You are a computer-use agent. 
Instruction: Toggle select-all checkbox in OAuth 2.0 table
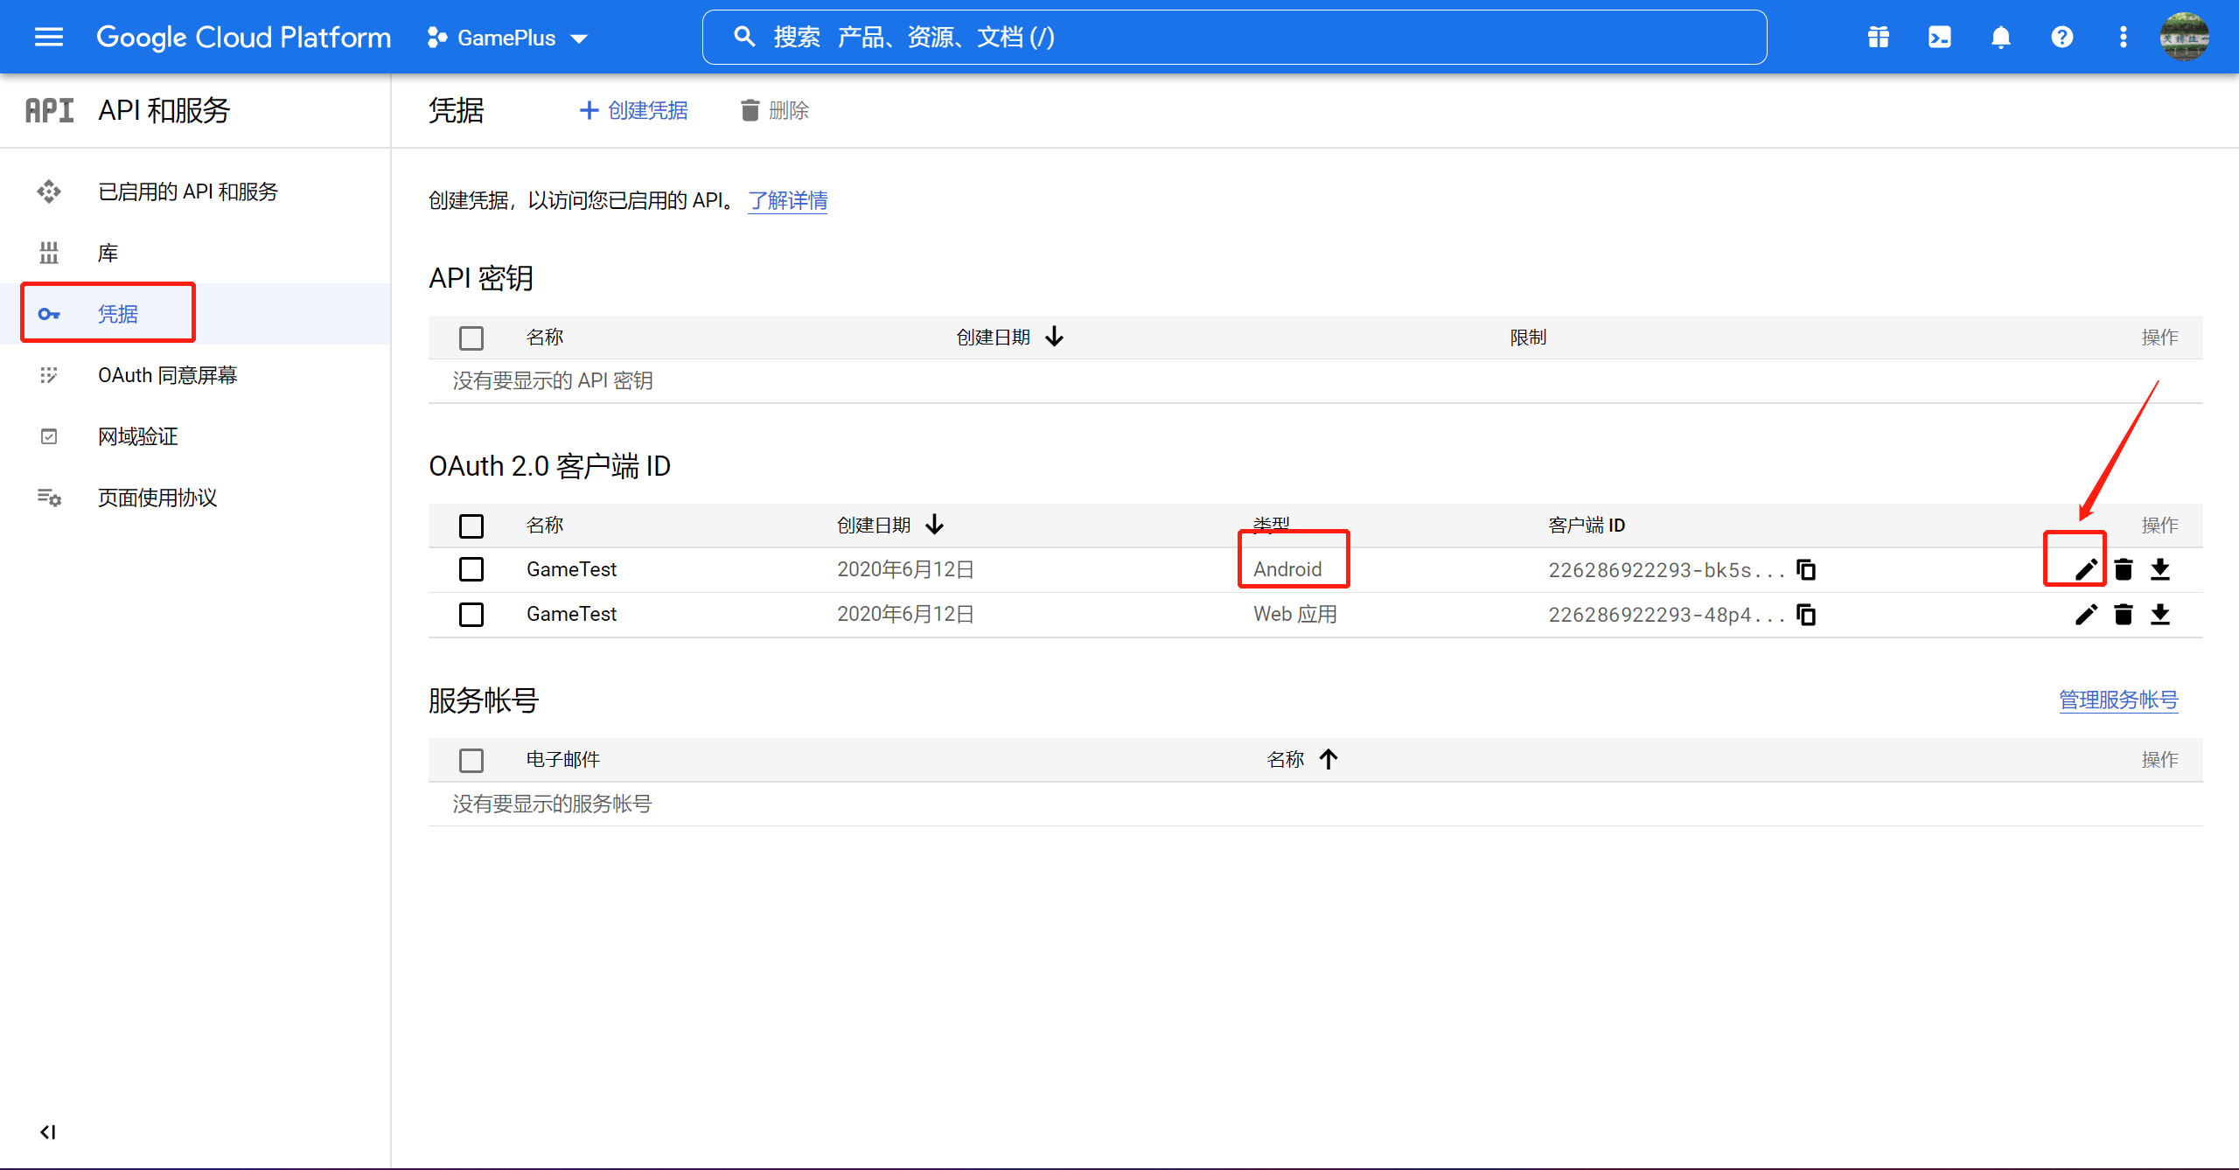point(471,526)
